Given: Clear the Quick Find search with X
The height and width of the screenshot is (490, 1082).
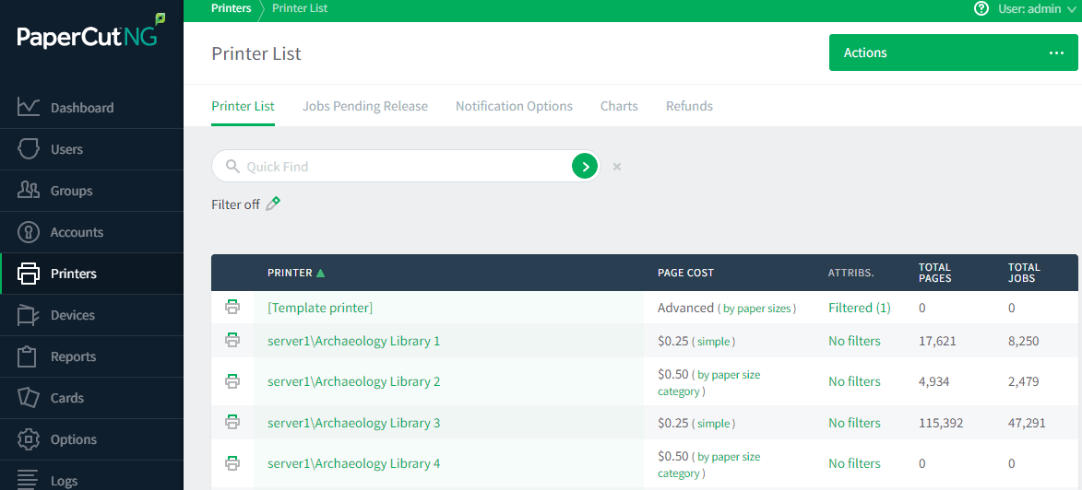Looking at the screenshot, I should click(x=617, y=167).
